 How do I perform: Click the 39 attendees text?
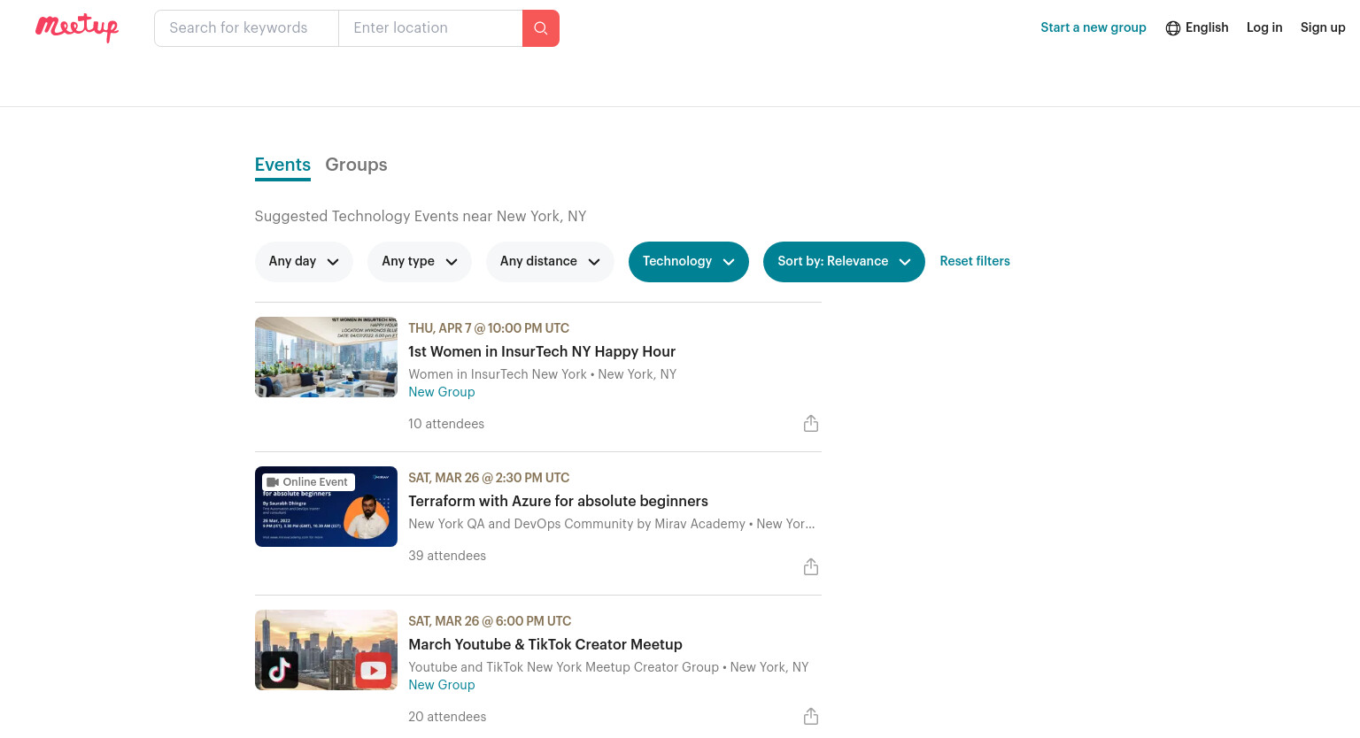click(x=447, y=556)
